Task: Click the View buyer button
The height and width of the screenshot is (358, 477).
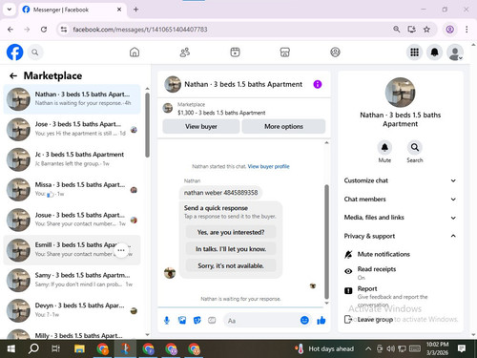Action: pyautogui.click(x=201, y=126)
